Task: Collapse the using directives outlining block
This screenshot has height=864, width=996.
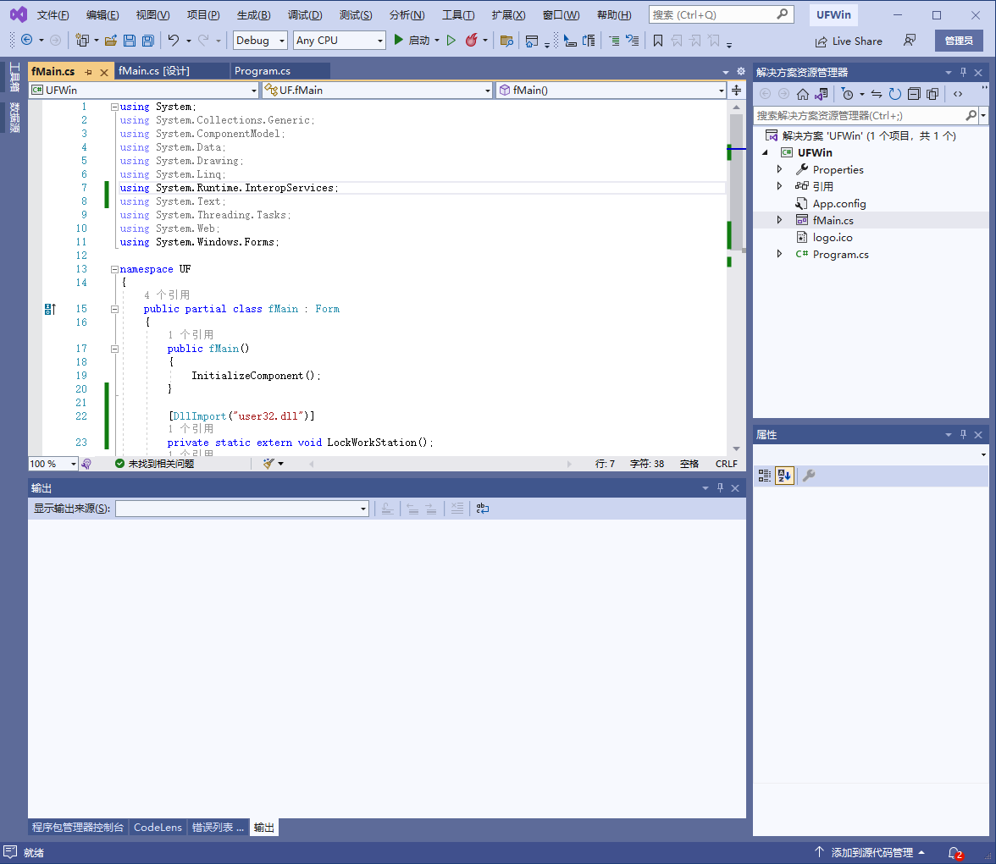Action: (114, 107)
